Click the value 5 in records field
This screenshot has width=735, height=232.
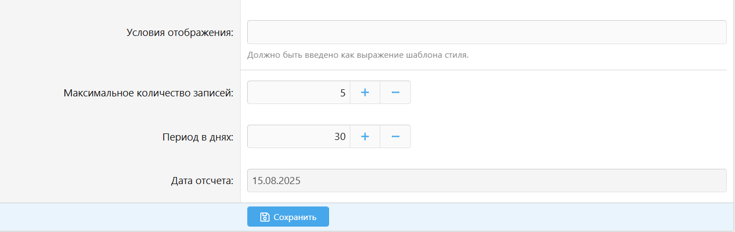[x=343, y=93]
